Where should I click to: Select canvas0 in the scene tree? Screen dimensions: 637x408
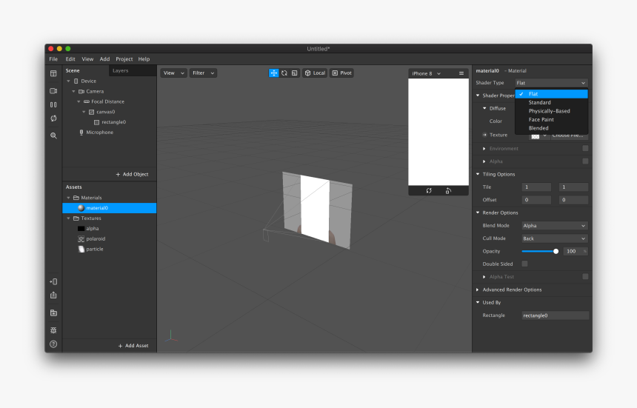coord(106,112)
